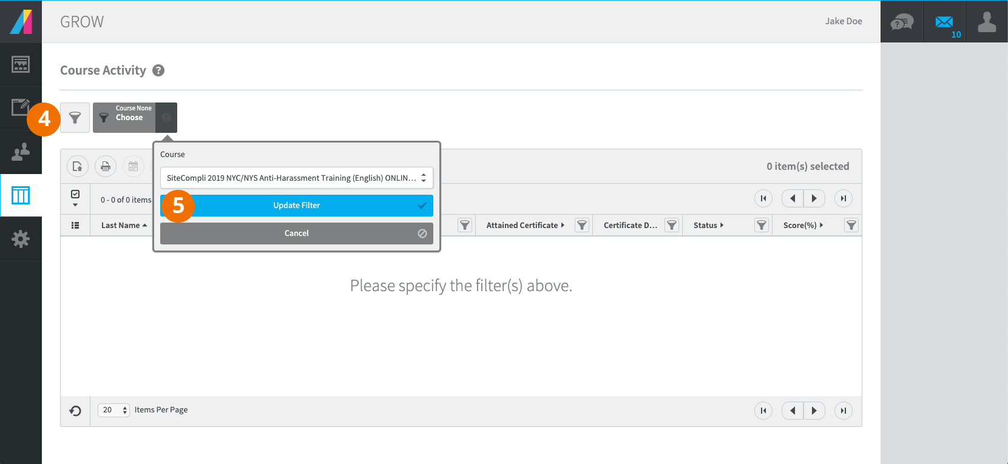Open the reports columns sidebar icon

click(21, 195)
